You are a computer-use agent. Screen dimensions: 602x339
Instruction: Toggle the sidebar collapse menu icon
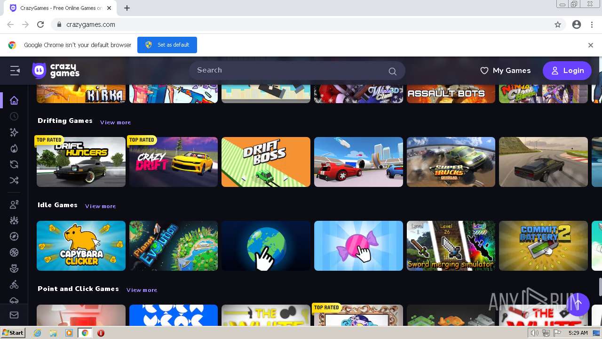pyautogui.click(x=15, y=71)
